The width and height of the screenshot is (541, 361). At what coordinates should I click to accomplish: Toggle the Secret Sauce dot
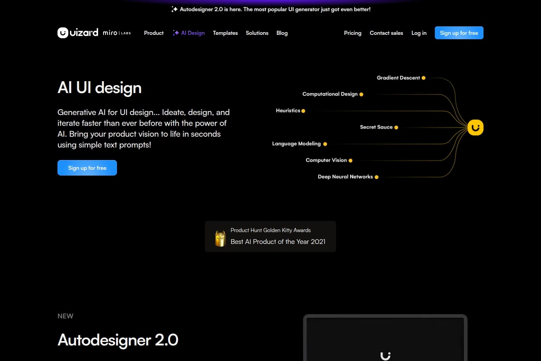396,127
